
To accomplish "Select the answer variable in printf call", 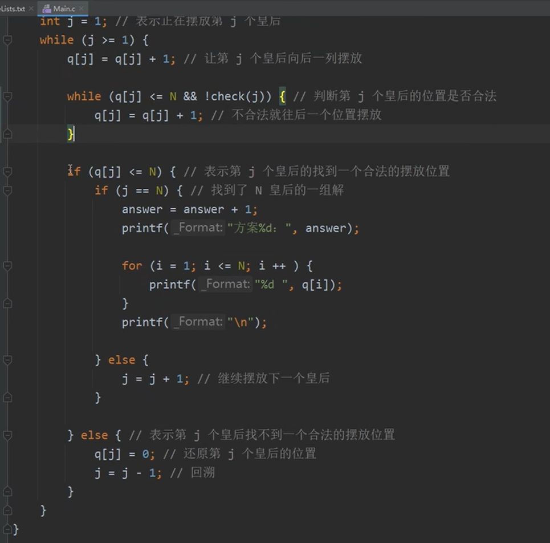I will [x=325, y=228].
